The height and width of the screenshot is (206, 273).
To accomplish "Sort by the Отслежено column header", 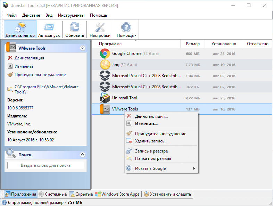I will pos(257,44).
